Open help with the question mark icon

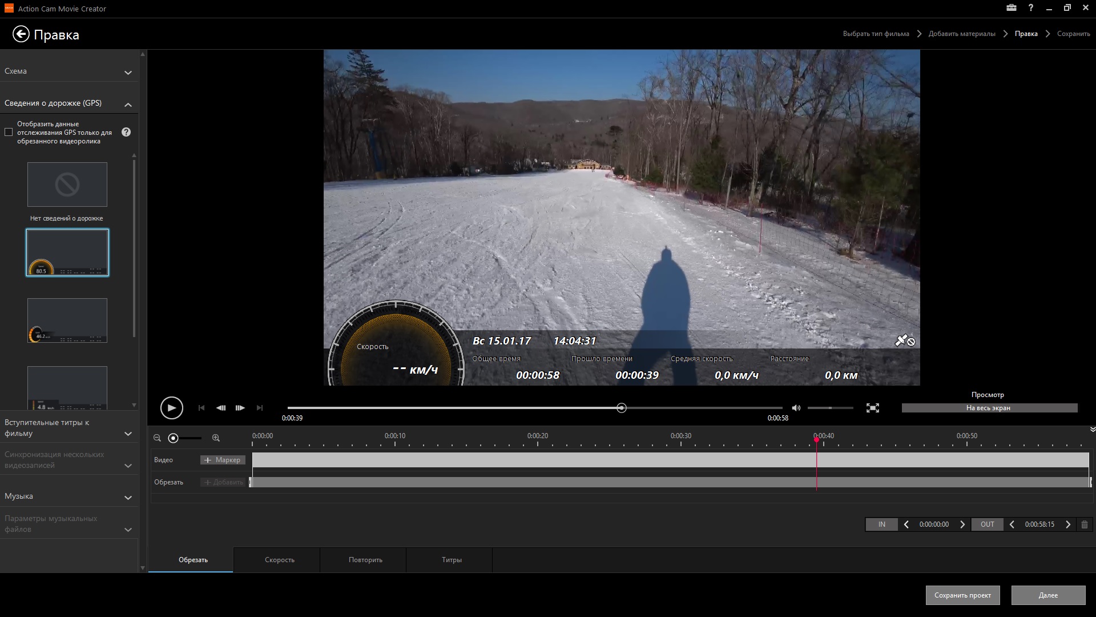[1030, 8]
